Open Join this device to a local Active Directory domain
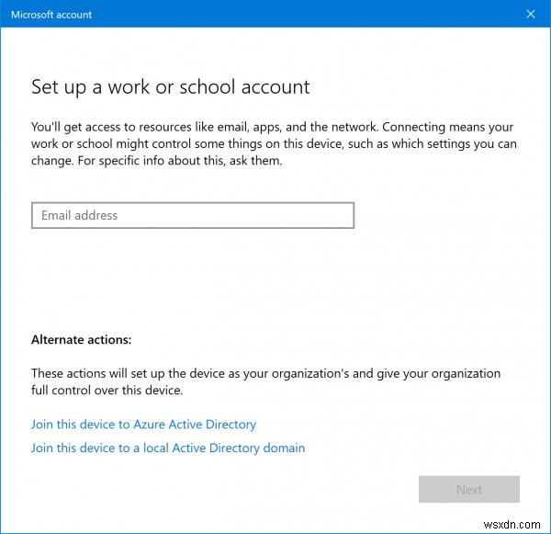The image size is (551, 534). click(168, 448)
